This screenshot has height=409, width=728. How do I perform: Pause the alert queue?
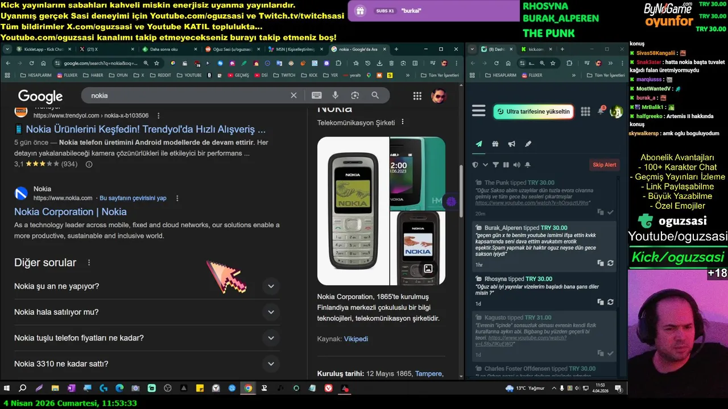click(506, 165)
